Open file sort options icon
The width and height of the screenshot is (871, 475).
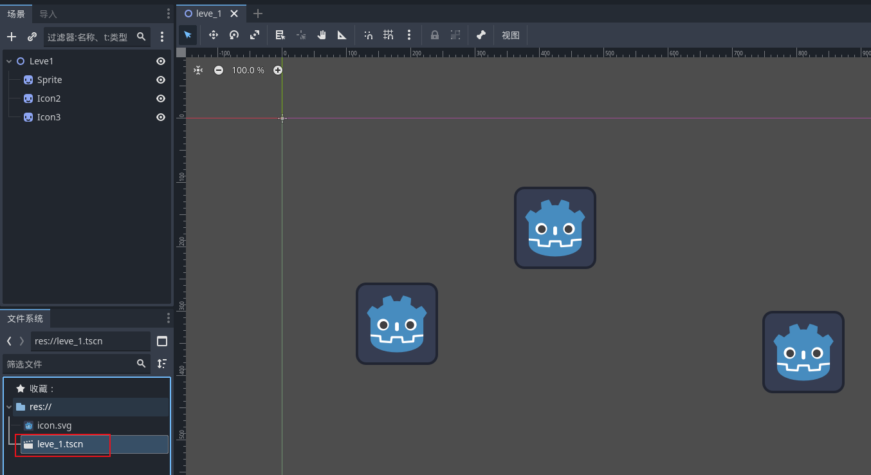point(162,364)
